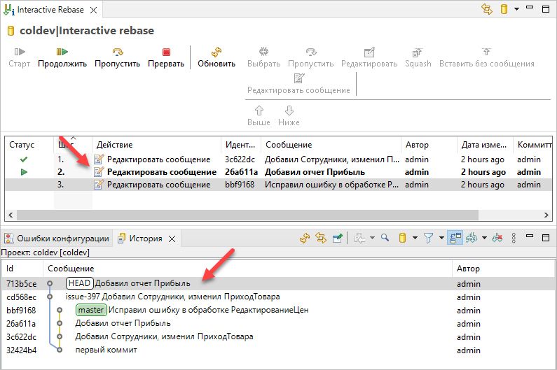Image resolution: width=557 pixels, height=370 pixels.
Task: Click the magnifier search icon in История toolbar
Action: [x=385, y=239]
